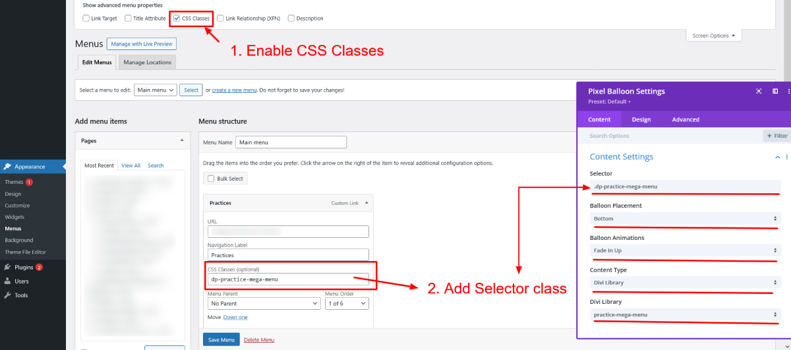Click the Users person icon

click(7, 281)
